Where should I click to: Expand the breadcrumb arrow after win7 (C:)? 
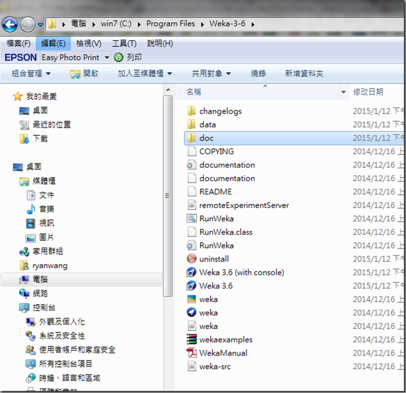[x=139, y=24]
